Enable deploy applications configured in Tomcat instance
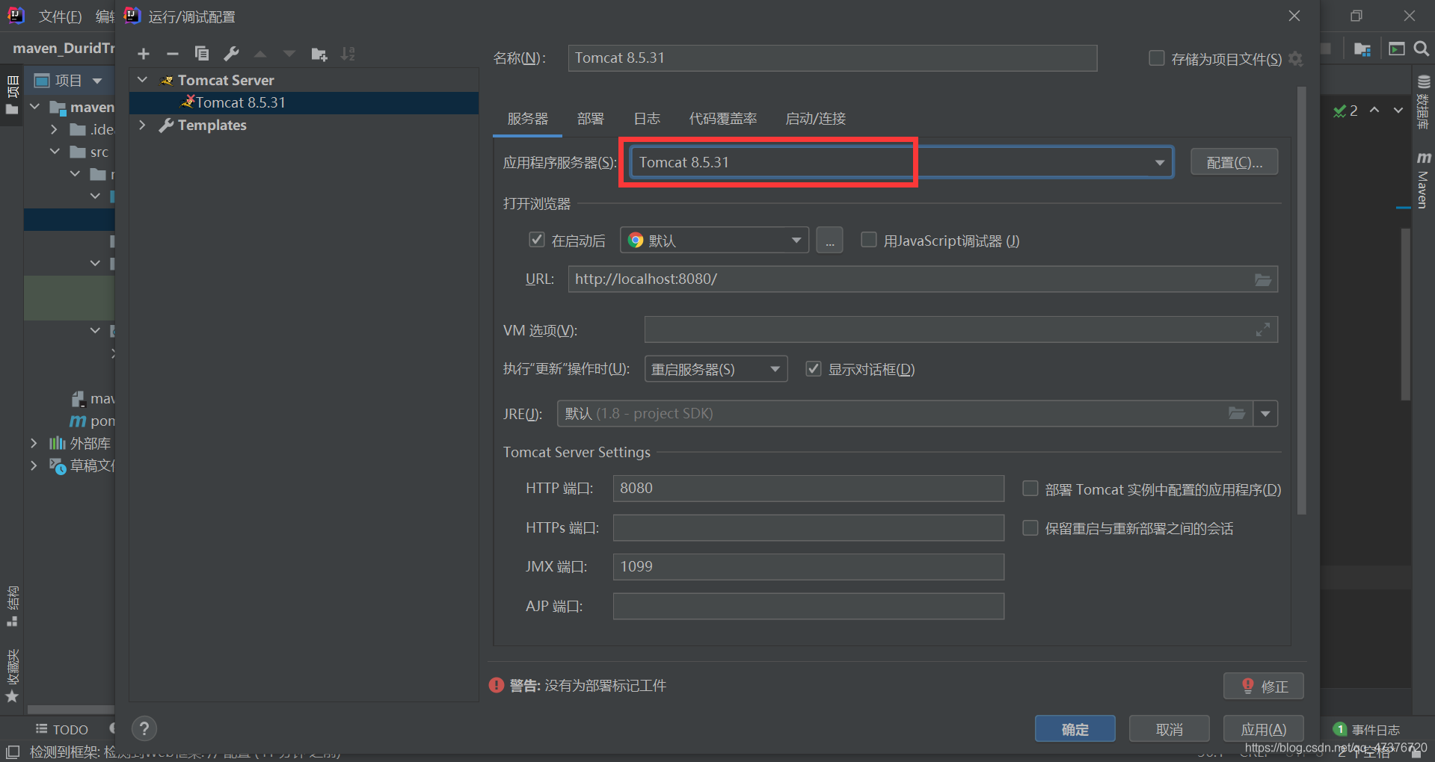 pyautogui.click(x=1030, y=489)
